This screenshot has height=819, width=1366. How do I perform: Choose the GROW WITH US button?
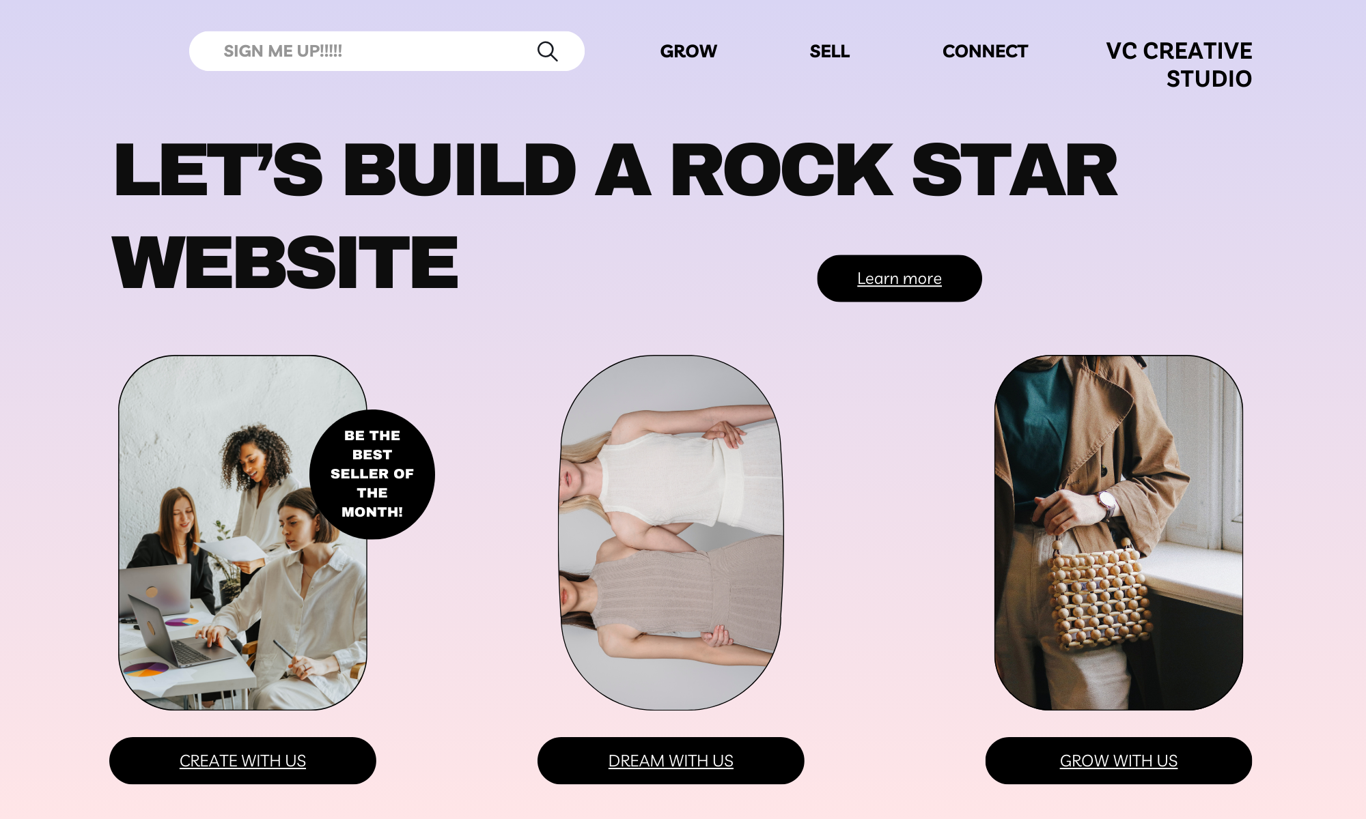coord(1119,760)
